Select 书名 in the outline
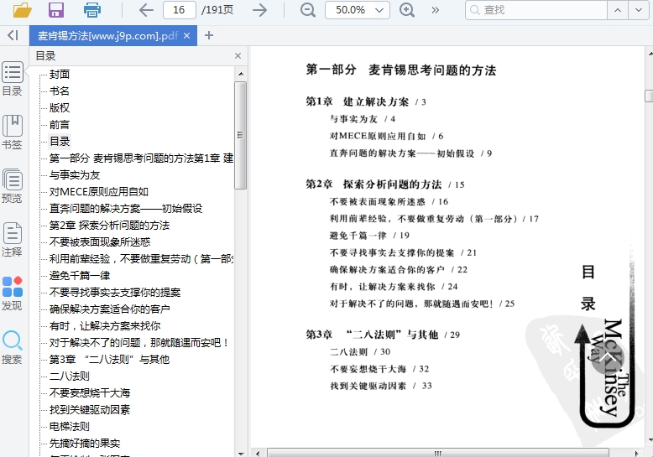 coord(60,91)
